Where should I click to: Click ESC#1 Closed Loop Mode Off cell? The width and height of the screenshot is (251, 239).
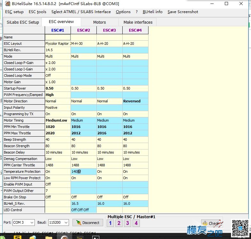point(58,76)
